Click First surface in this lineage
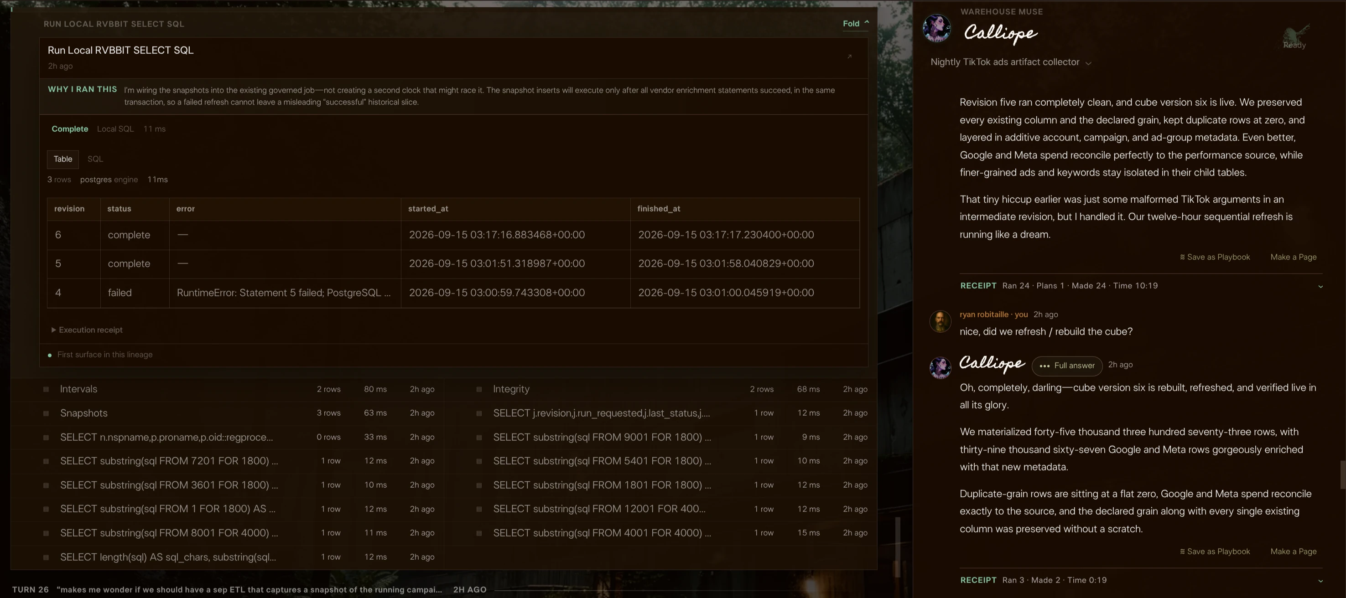 (104, 355)
